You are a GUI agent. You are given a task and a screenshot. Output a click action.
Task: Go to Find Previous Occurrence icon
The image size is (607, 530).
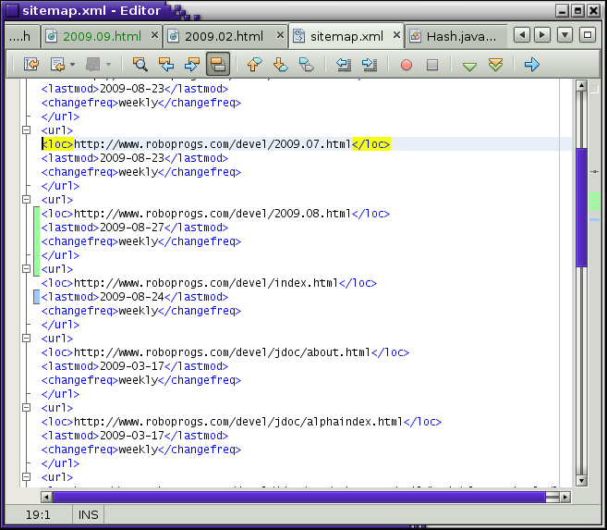(x=166, y=65)
